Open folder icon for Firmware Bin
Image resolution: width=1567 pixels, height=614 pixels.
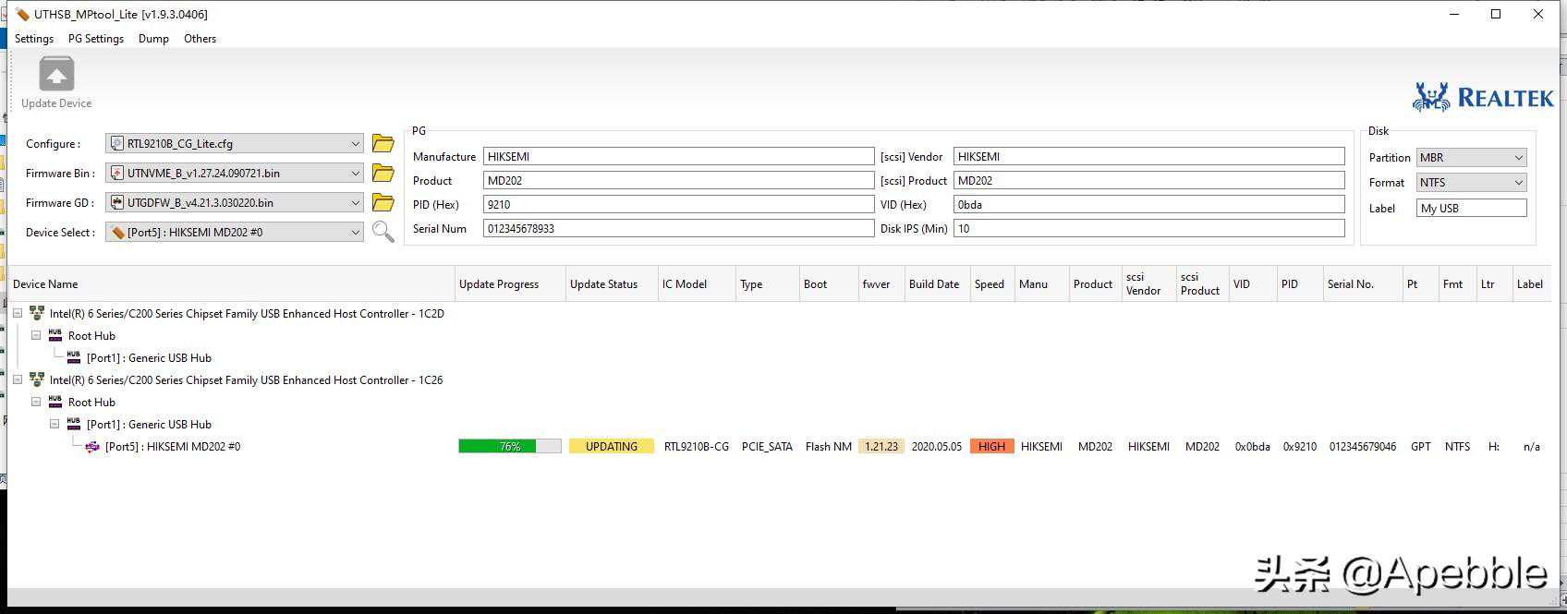(383, 174)
